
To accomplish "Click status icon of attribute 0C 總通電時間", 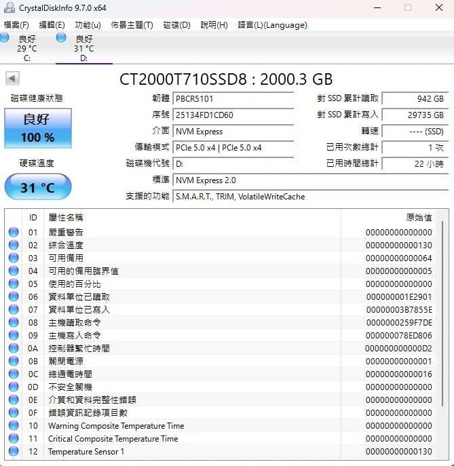I will tap(14, 374).
